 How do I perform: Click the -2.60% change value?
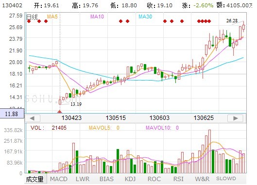(204, 5)
